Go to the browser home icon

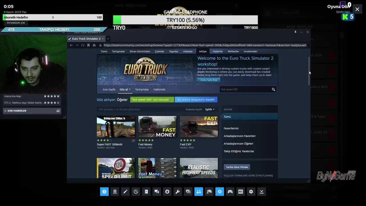coord(94,45)
